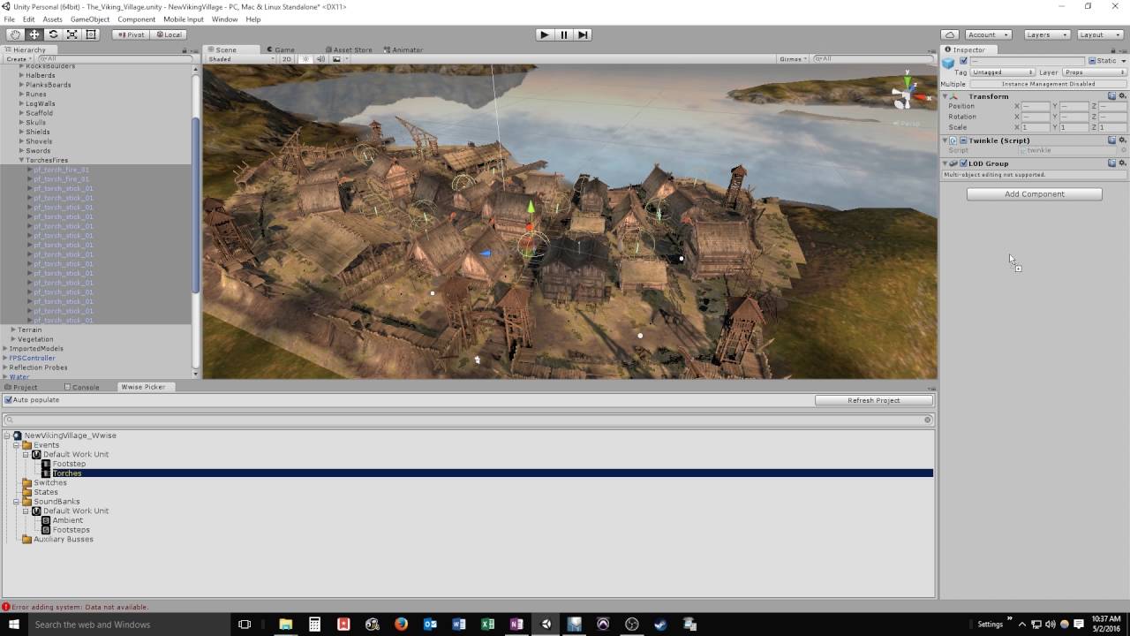
Task: Toggle the 2D scene view mode
Action: [x=287, y=59]
